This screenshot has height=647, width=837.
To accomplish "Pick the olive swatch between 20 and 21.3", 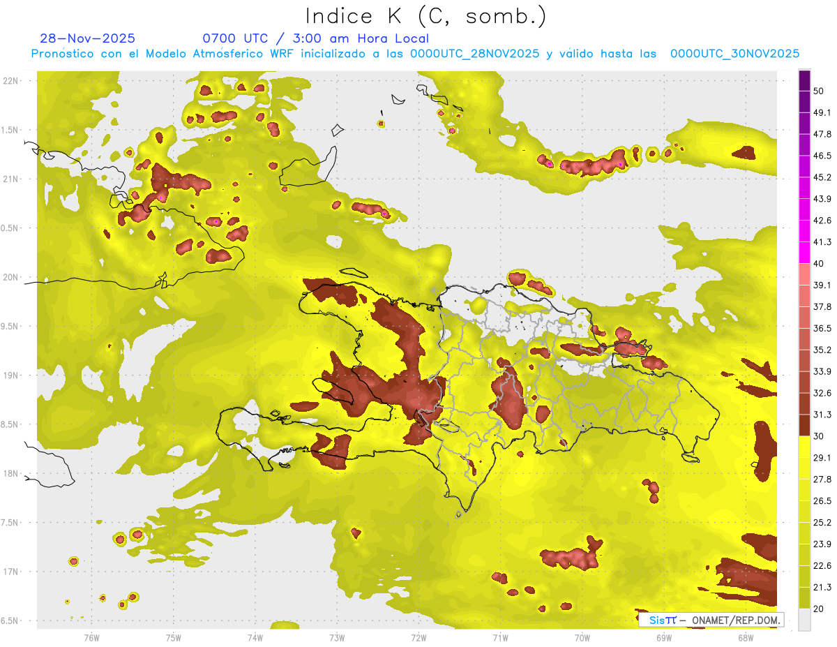I will coord(804,598).
